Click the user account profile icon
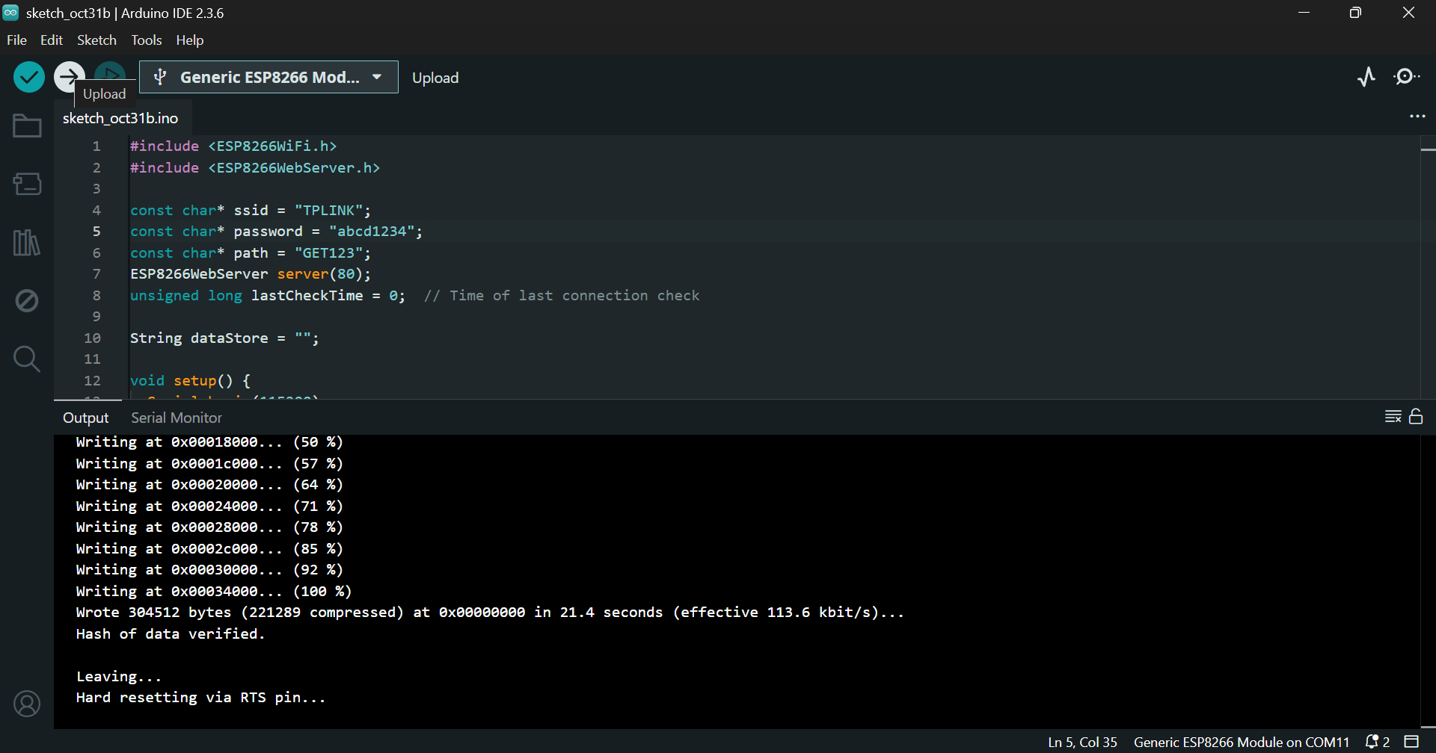1436x753 pixels. click(27, 704)
